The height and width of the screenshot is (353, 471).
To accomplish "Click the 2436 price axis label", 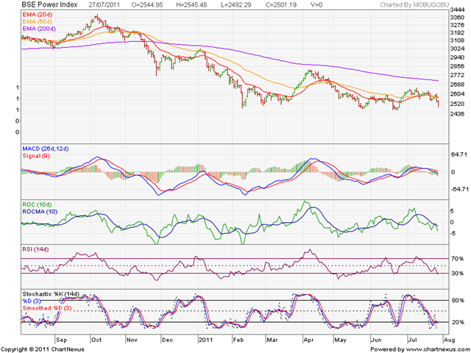I will click(457, 114).
